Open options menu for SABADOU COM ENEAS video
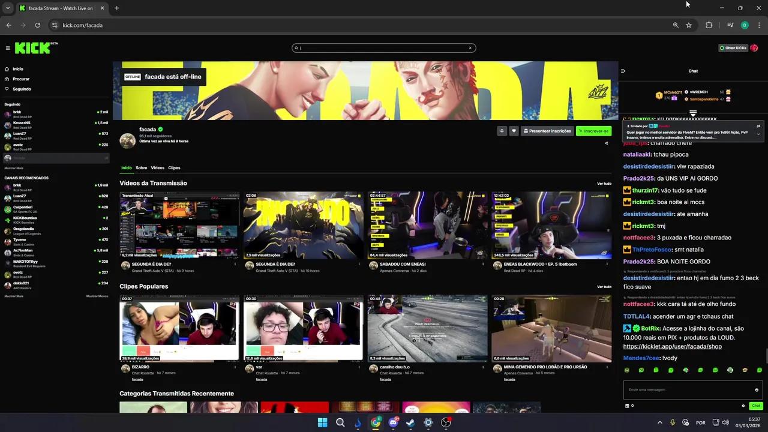The height and width of the screenshot is (432, 768). (x=483, y=264)
